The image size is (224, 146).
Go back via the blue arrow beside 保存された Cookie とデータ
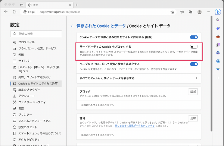(x=72, y=26)
